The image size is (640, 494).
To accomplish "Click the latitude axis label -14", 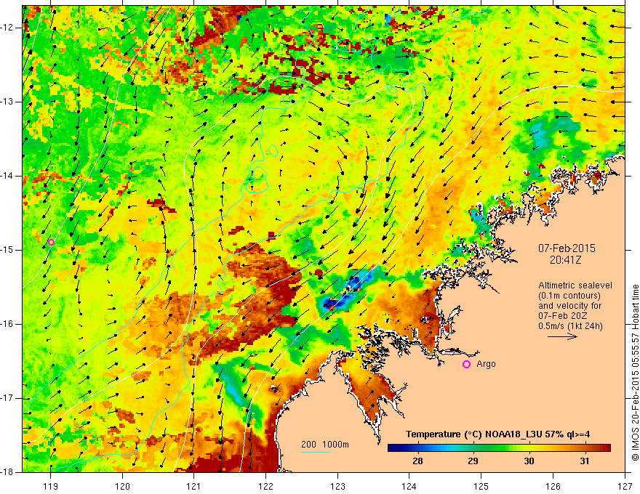I will coord(8,176).
